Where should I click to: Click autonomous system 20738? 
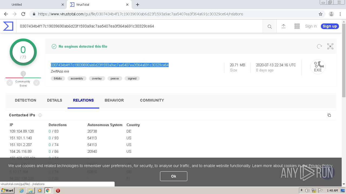92,131
